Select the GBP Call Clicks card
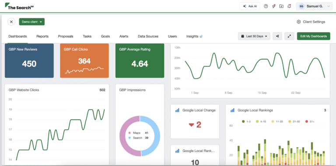 [x=84, y=61]
